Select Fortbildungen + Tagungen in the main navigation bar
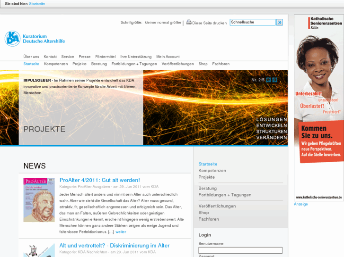Screen dimensions: 344x257 click(x=134, y=64)
